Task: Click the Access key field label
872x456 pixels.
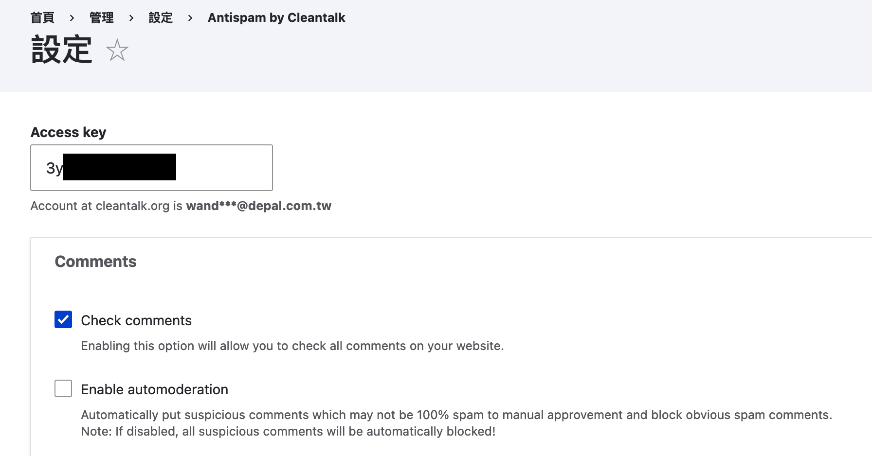Action: point(68,132)
